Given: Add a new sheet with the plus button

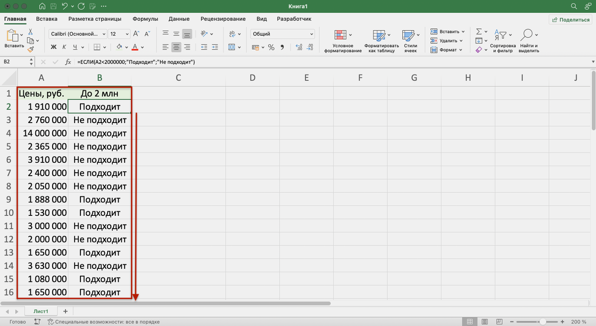Looking at the screenshot, I should click(x=65, y=311).
